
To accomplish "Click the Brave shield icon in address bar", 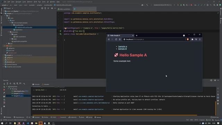I will point(188,39).
